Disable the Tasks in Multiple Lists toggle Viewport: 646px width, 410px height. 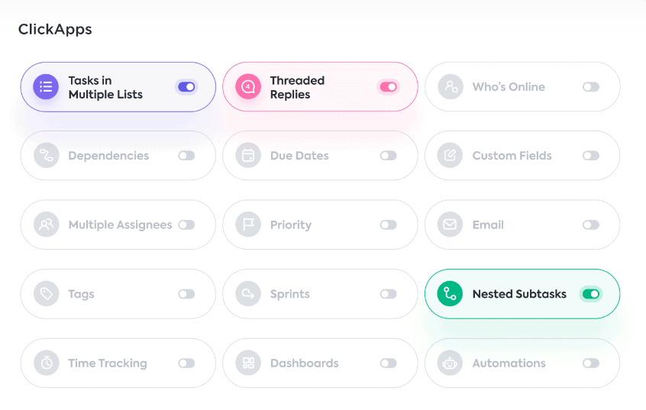186,87
